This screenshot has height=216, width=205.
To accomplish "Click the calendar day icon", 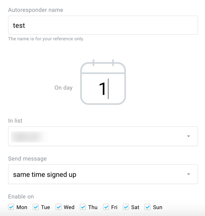I will click(x=103, y=82).
